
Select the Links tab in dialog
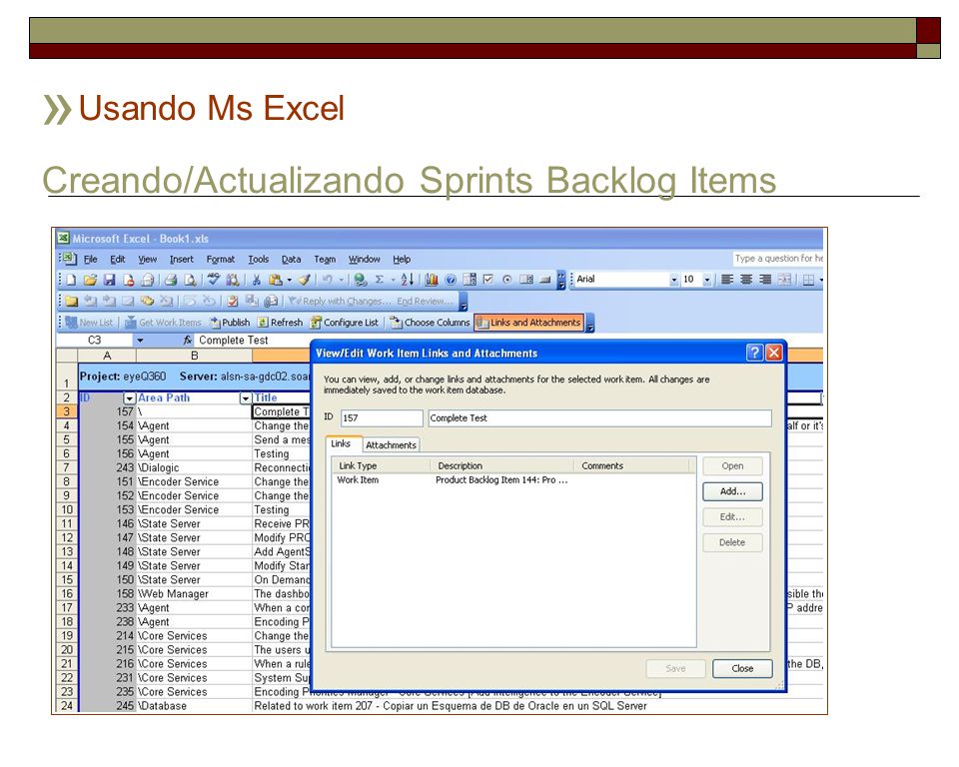341,444
